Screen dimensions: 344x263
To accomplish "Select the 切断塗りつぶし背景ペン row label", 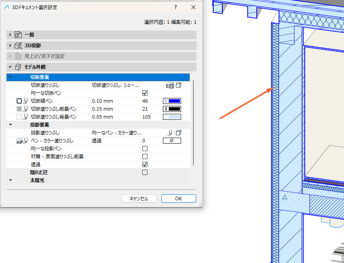I will tap(54, 117).
